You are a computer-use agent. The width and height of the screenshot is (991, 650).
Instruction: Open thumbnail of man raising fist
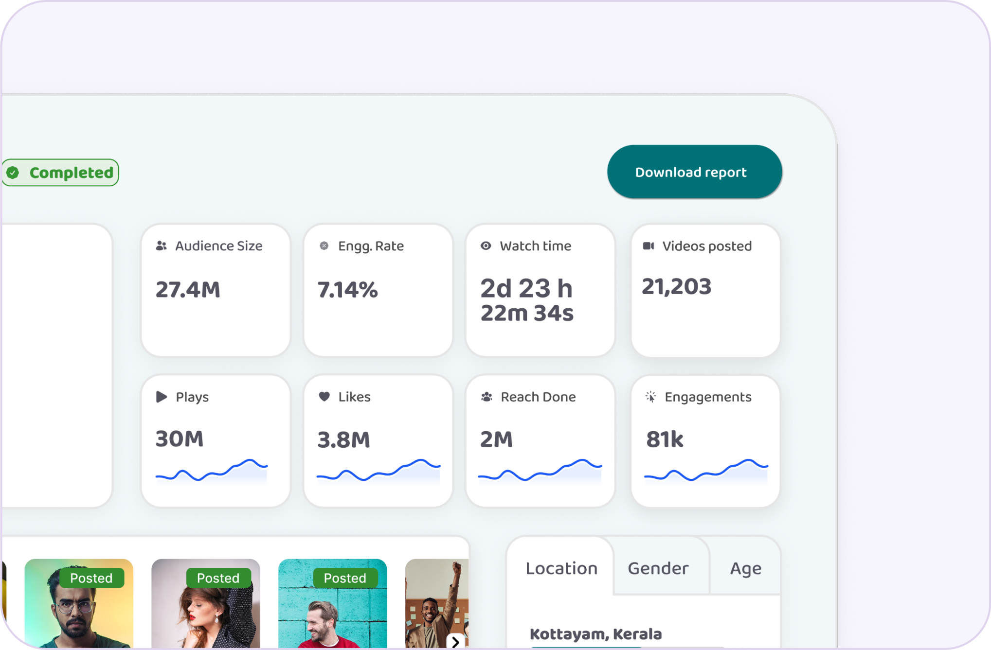(437, 603)
